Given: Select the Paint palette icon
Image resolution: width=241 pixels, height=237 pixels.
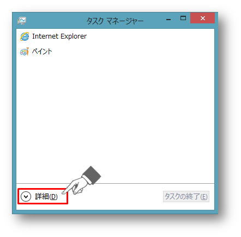Looking at the screenshot, I should point(25,52).
